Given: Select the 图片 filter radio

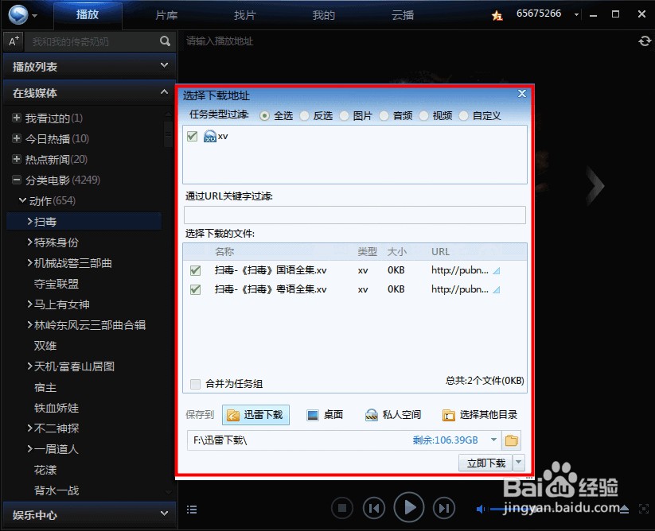Looking at the screenshot, I should 344,116.
